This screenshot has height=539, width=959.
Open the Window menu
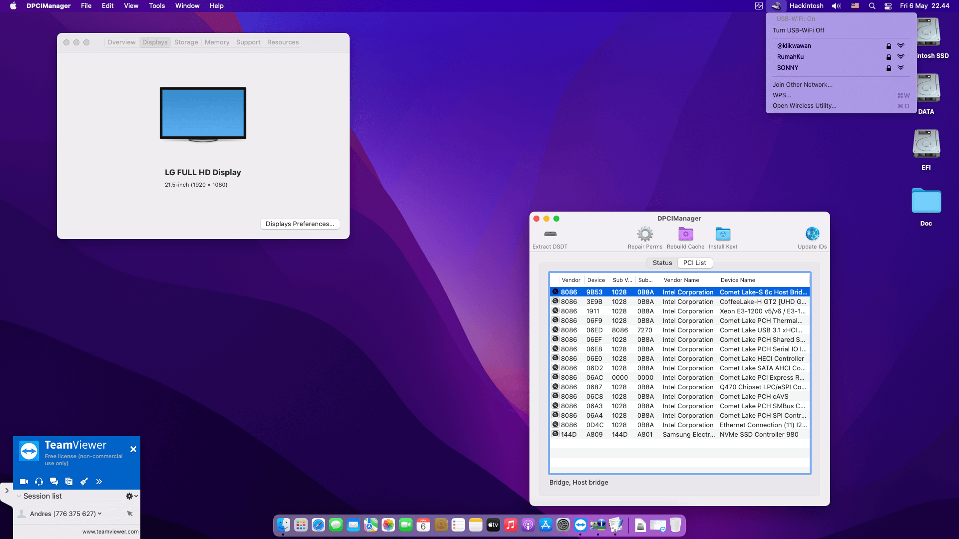(x=187, y=6)
